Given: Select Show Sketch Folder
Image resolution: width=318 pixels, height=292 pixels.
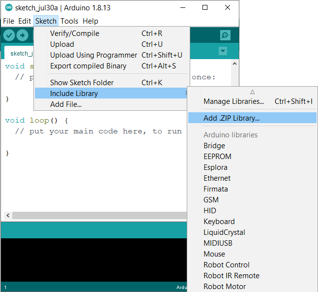Looking at the screenshot, I should [x=111, y=83].
